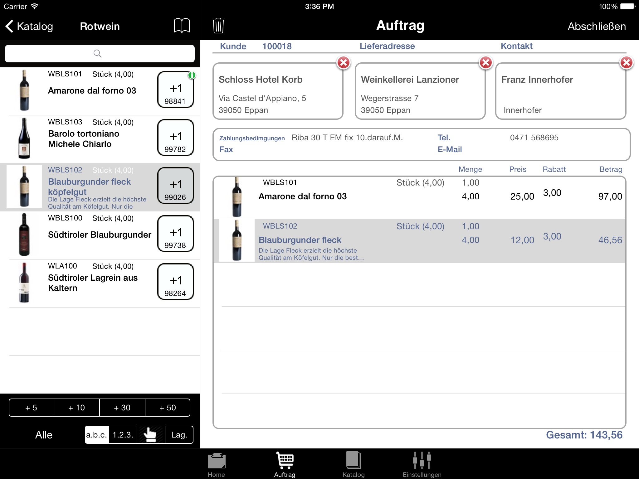Tap the Kontakt header
This screenshot has height=479, width=639.
[517, 46]
